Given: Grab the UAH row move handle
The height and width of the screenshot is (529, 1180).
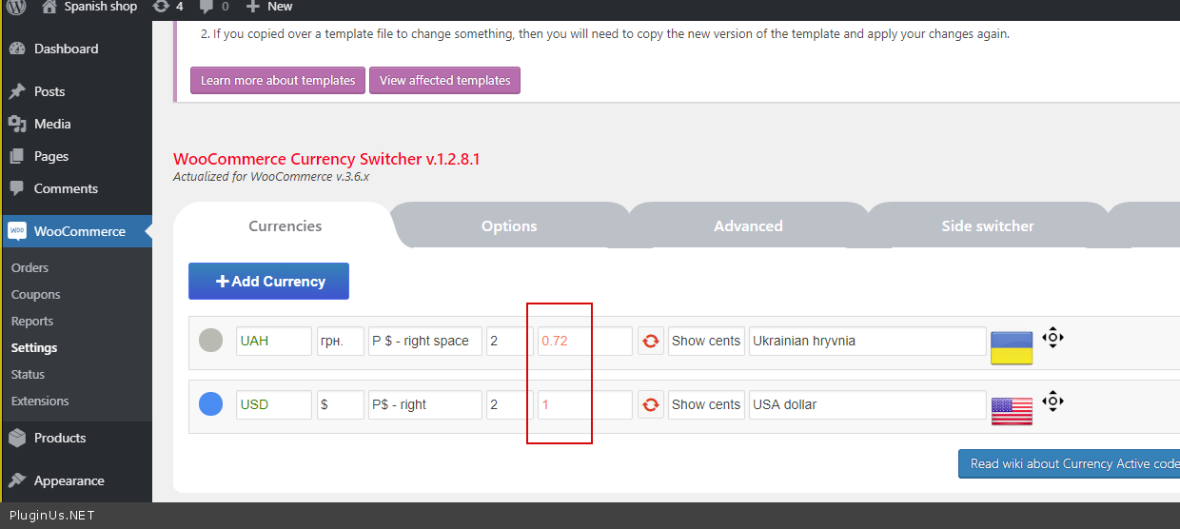Looking at the screenshot, I should (x=1052, y=338).
